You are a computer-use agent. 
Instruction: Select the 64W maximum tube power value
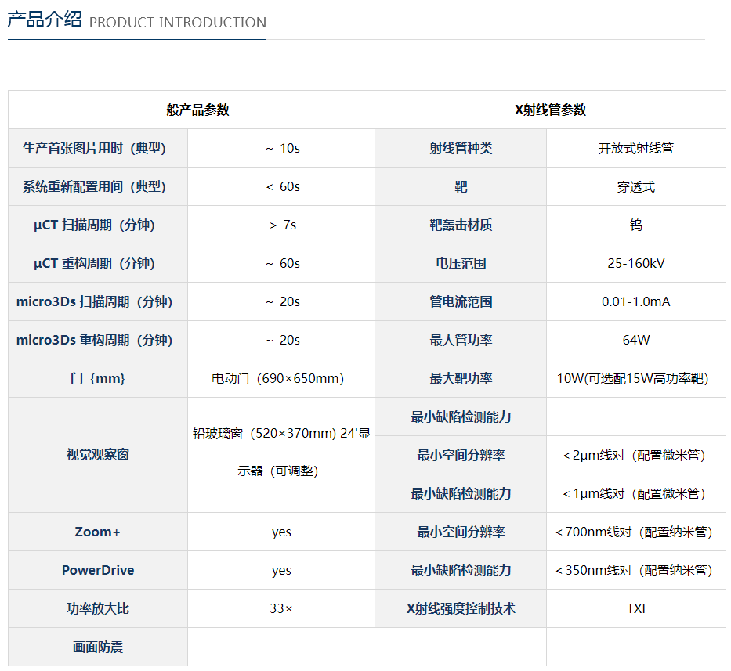coord(635,341)
